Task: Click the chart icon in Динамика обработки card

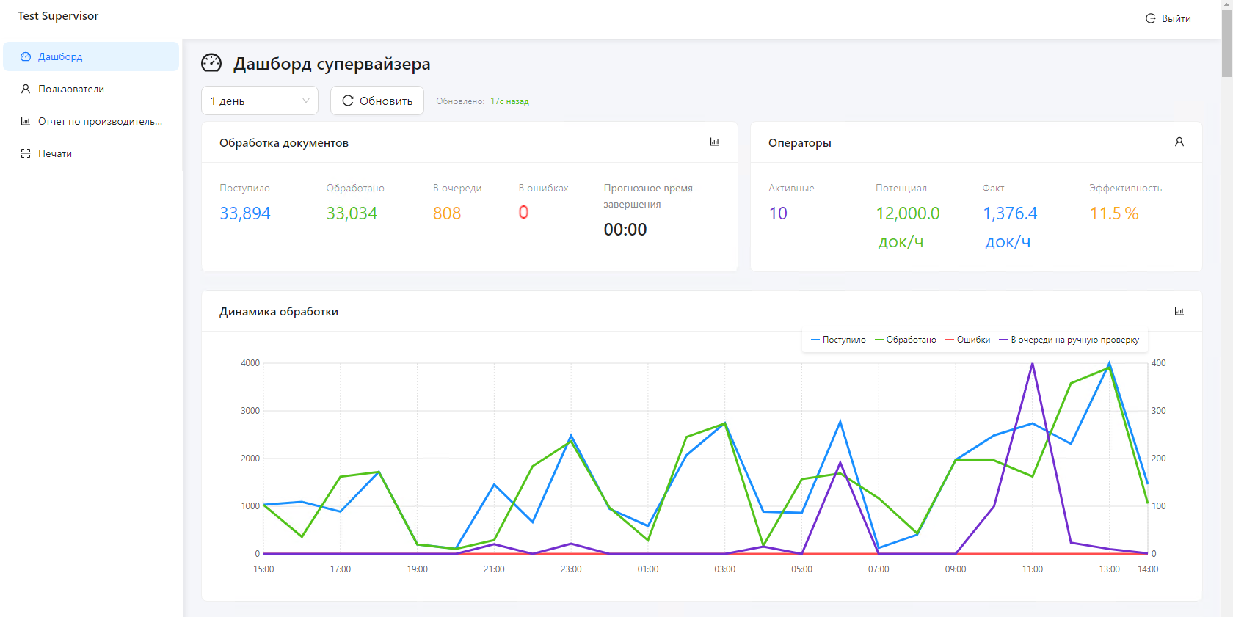Action: (x=1179, y=311)
